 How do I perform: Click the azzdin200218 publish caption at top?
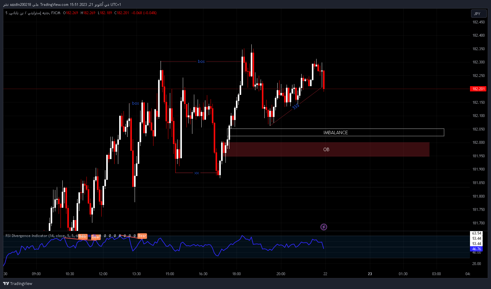pyautogui.click(x=62, y=5)
